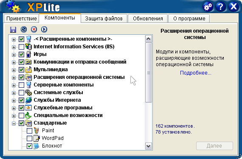This screenshot has height=159, width=242.
Task: Open settings via the gears button in title bar
Action: pos(208,7)
